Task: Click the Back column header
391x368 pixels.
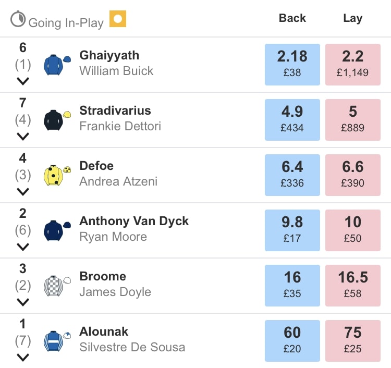Action: pos(292,18)
